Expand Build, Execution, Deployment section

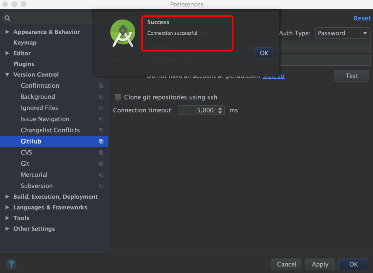7,197
